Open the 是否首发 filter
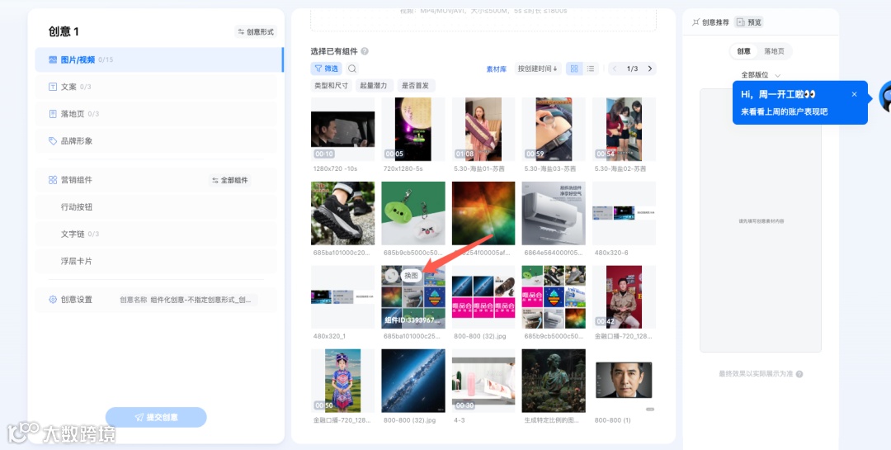Image resolution: width=891 pixels, height=450 pixels. 416,86
